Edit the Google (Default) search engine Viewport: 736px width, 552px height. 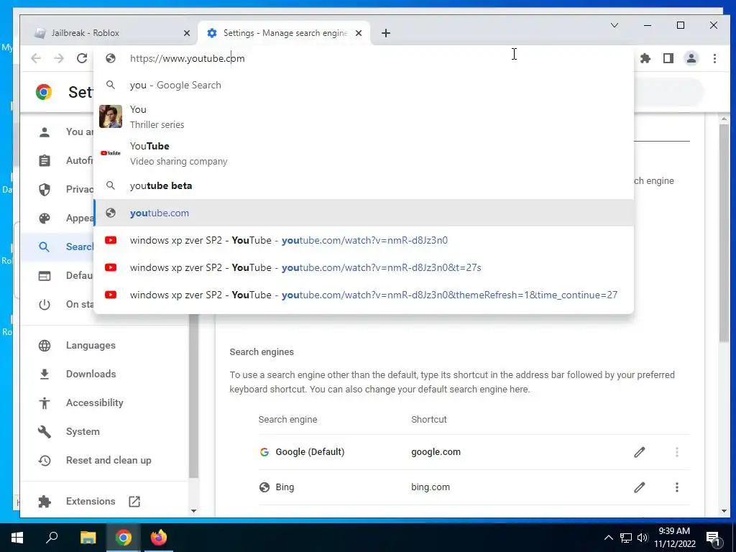(639, 452)
